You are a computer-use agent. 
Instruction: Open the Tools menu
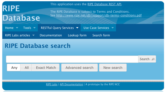pos(27,28)
